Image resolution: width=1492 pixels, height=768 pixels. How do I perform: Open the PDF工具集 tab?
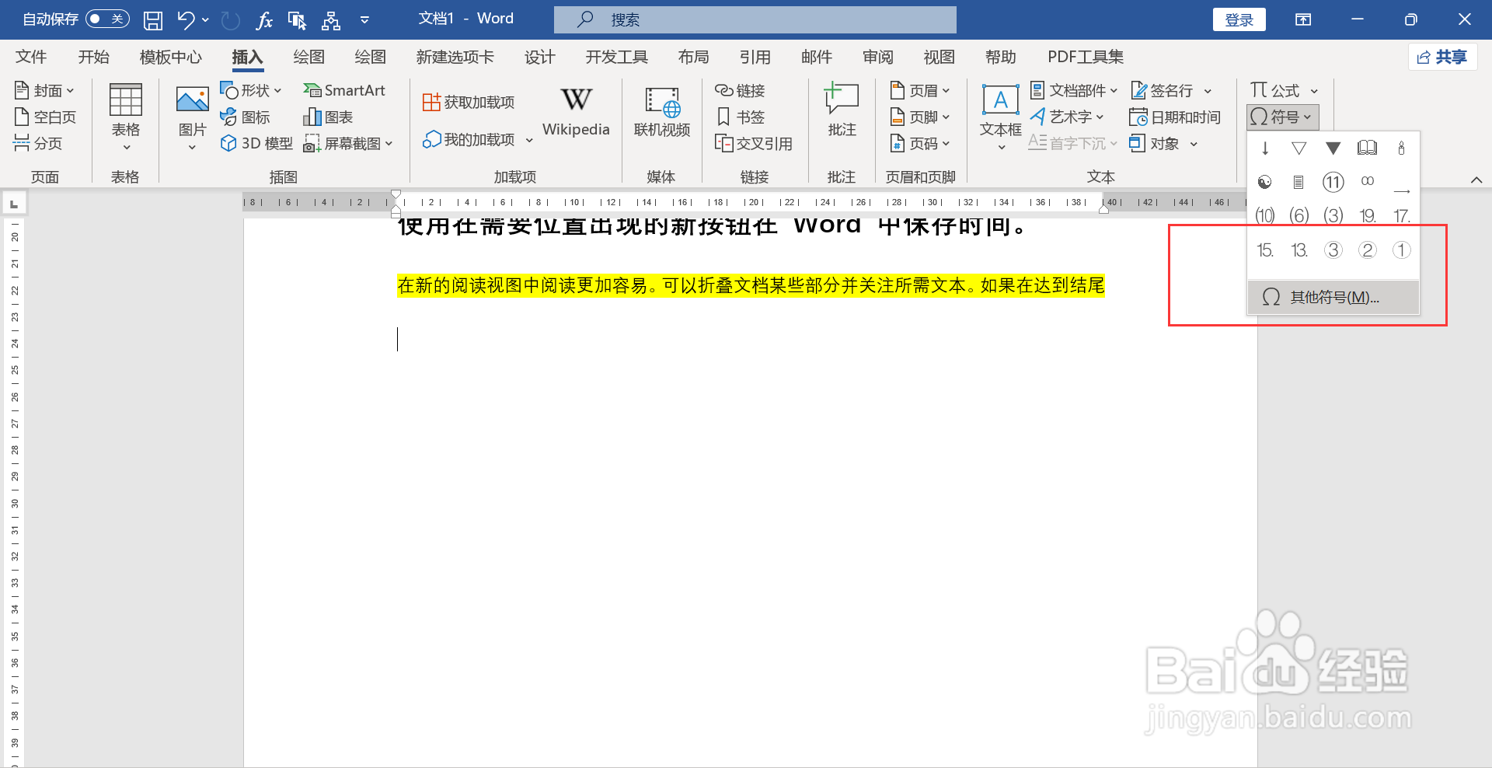coord(1085,57)
